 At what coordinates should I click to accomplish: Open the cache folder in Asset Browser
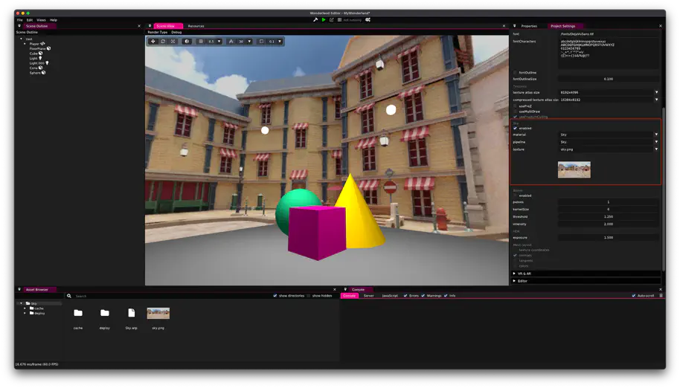(78, 314)
